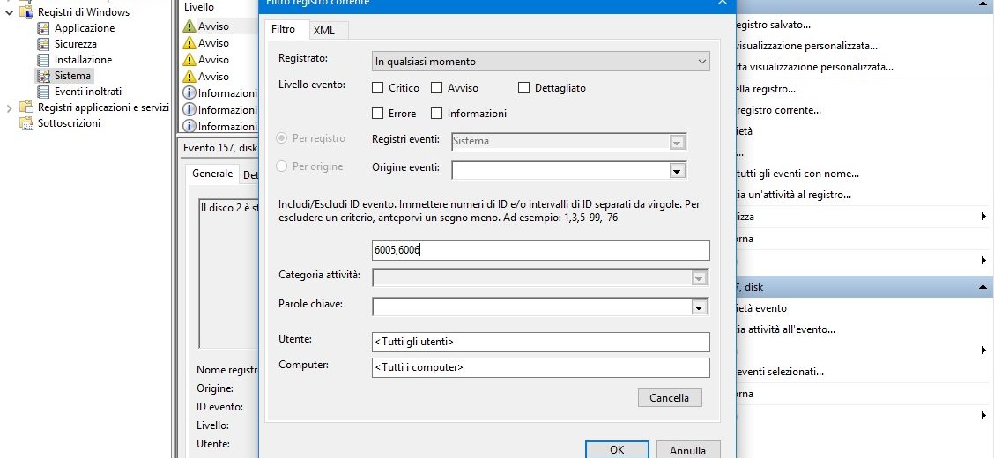Click the Annulla button
The height and width of the screenshot is (458, 994).
[688, 450]
